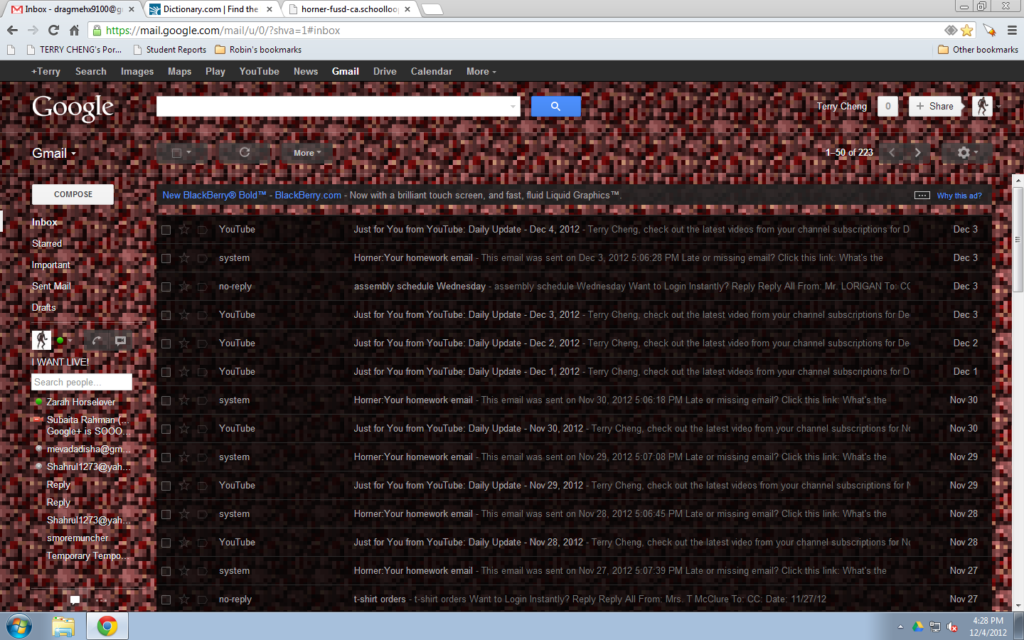Image resolution: width=1024 pixels, height=640 pixels.
Task: Click the notifications count box
Action: pos(887,107)
